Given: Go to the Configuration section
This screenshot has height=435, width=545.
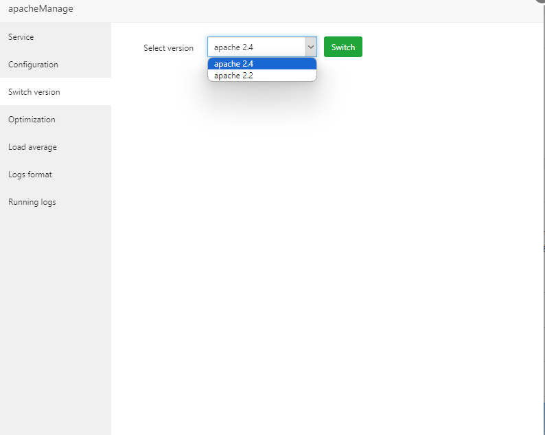Looking at the screenshot, I should pos(56,65).
